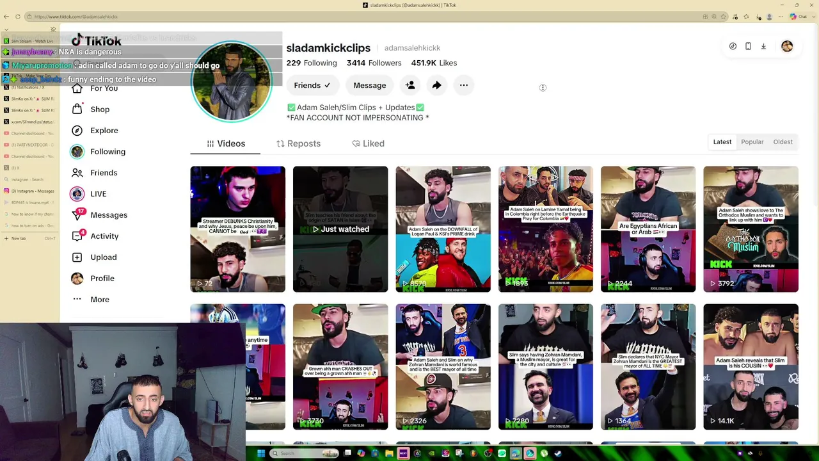The image size is (819, 461).
Task: Open the Logan Paul & KSI's PRIME video
Action: pyautogui.click(x=443, y=229)
